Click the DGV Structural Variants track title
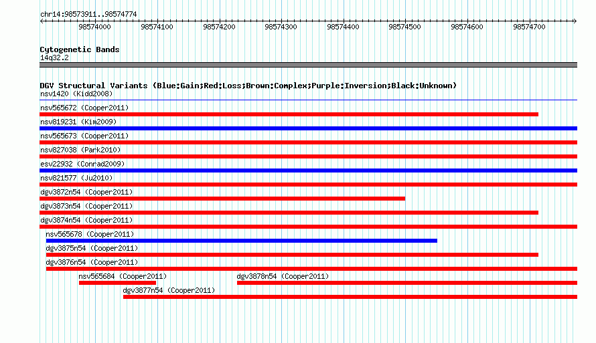Screen dimensions: 596x343 248,86
